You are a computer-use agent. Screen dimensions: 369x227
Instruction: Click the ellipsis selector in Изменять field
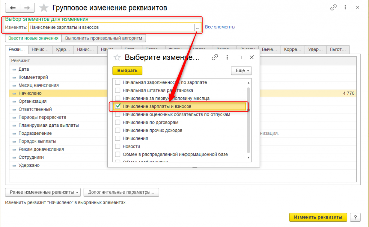pos(197,27)
